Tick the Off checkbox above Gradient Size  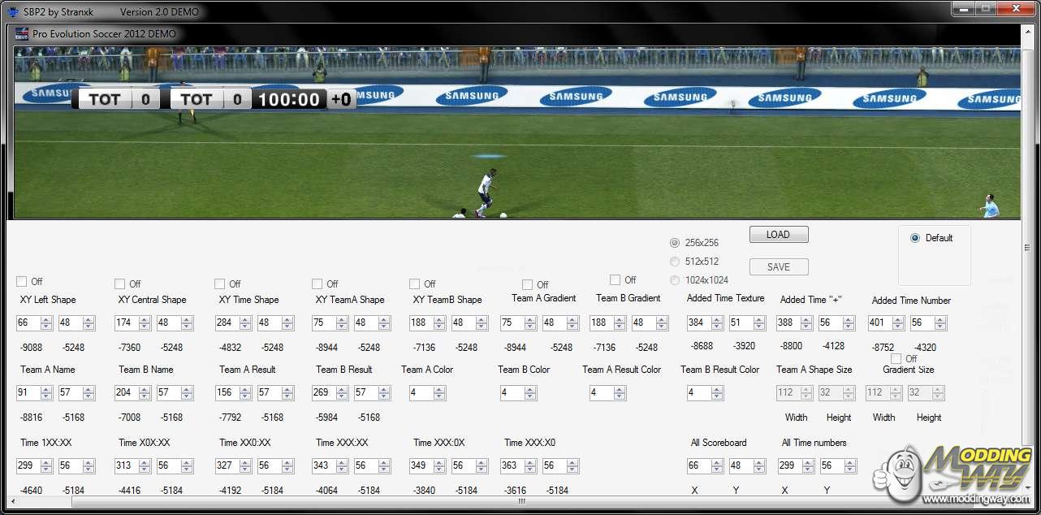(896, 358)
